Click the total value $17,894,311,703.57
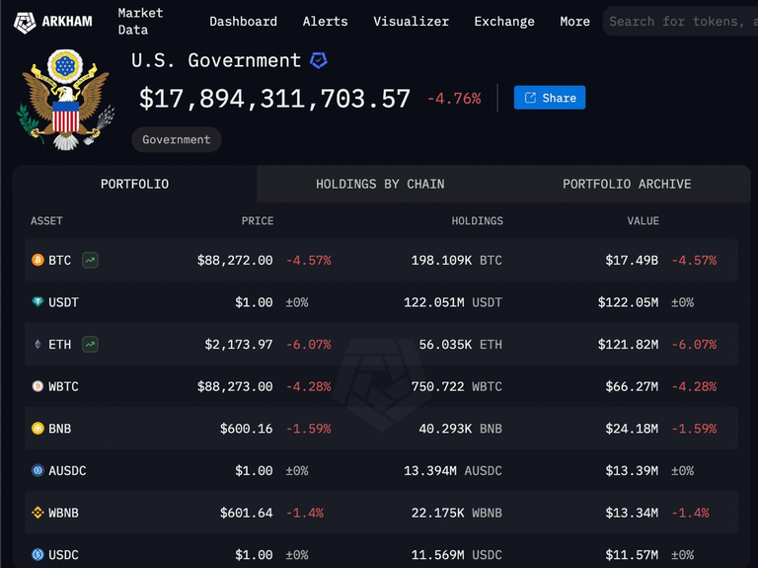This screenshot has height=568, width=758. [274, 99]
